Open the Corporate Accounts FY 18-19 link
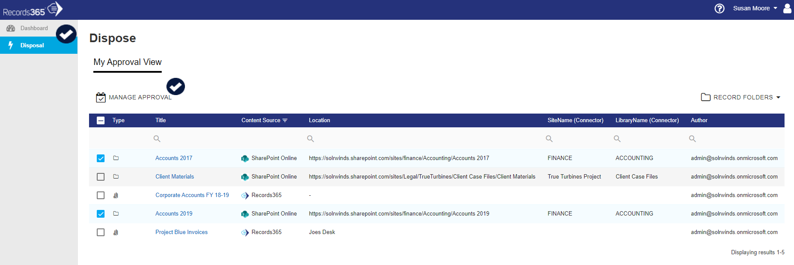 [x=192, y=195]
